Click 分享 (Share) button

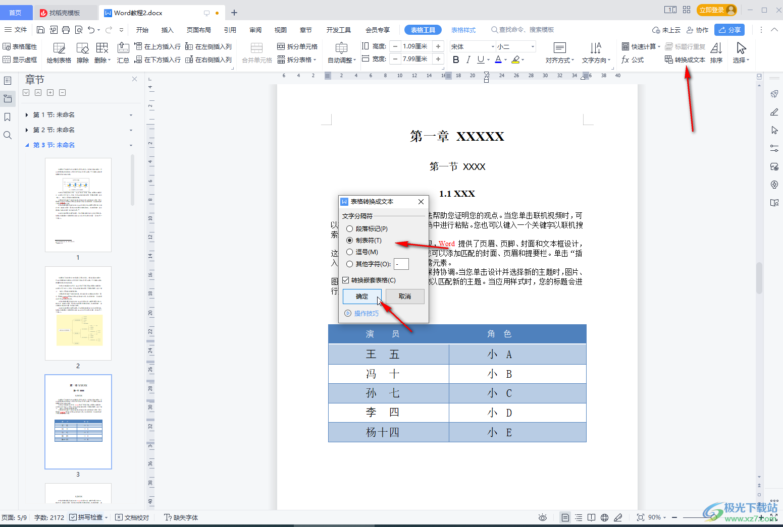coord(729,30)
